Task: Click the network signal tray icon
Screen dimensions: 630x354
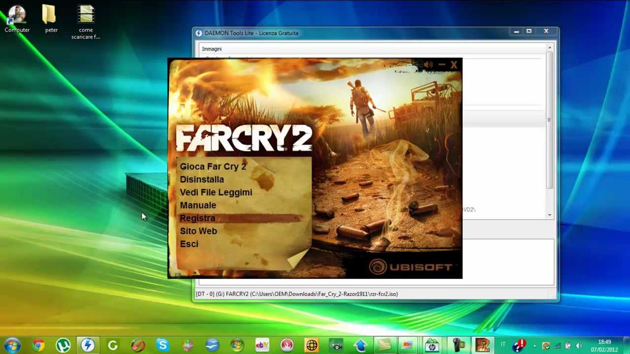Action: coord(557,346)
